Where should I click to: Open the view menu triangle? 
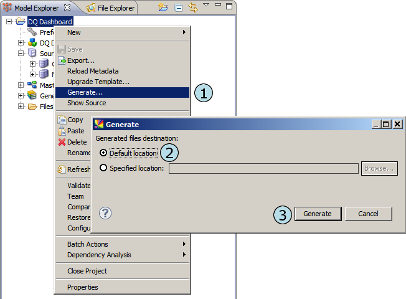tap(206, 5)
